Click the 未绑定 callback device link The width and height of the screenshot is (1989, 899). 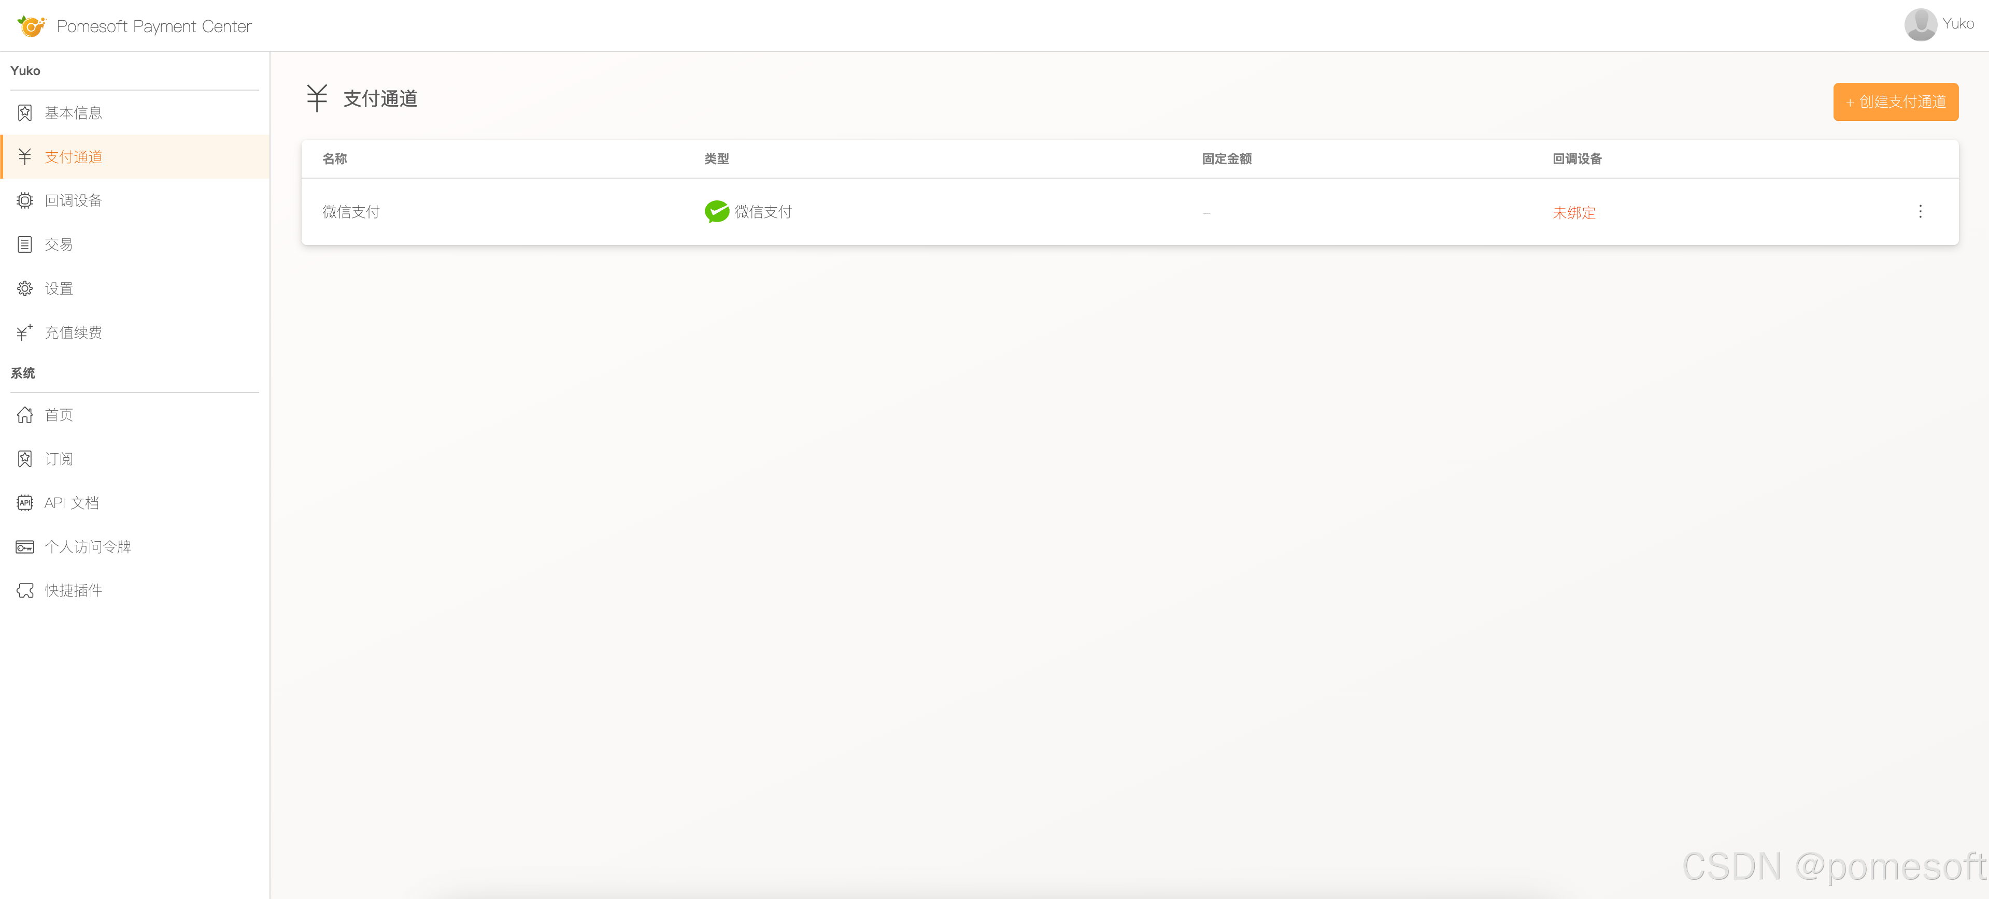pyautogui.click(x=1573, y=213)
